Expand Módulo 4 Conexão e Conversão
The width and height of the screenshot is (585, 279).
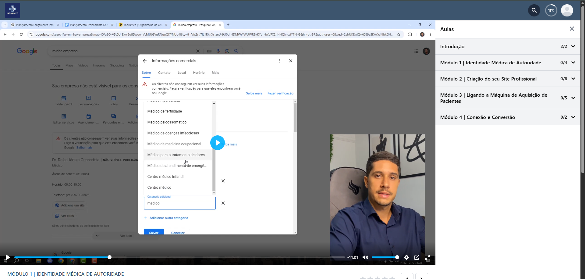tap(508, 117)
